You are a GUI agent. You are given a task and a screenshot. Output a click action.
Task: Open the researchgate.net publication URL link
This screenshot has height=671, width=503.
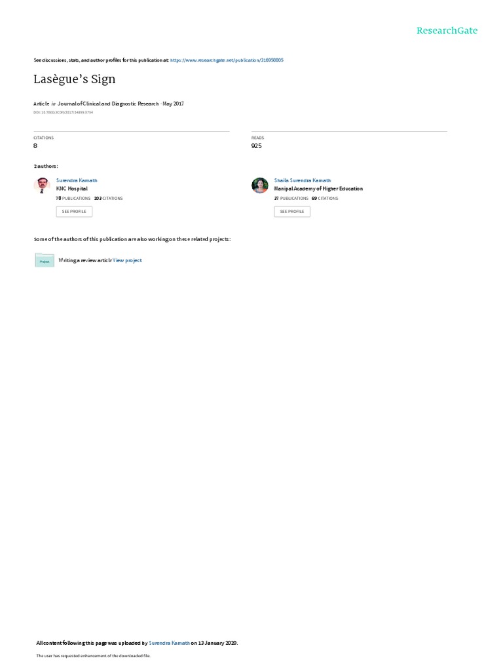227,60
